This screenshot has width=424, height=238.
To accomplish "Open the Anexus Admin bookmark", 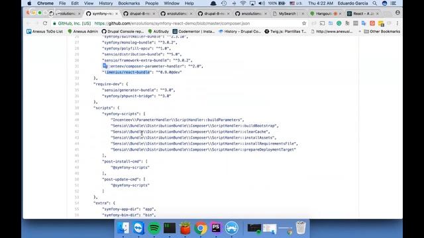I will (x=83, y=32).
